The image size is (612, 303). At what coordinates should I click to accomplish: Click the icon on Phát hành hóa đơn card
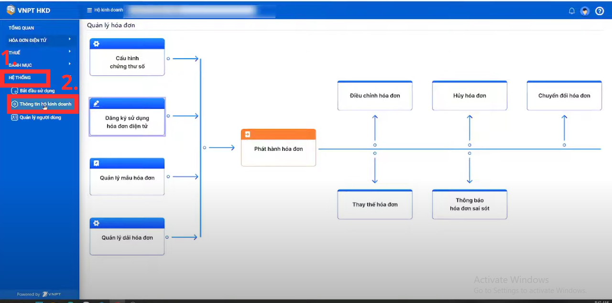point(248,135)
